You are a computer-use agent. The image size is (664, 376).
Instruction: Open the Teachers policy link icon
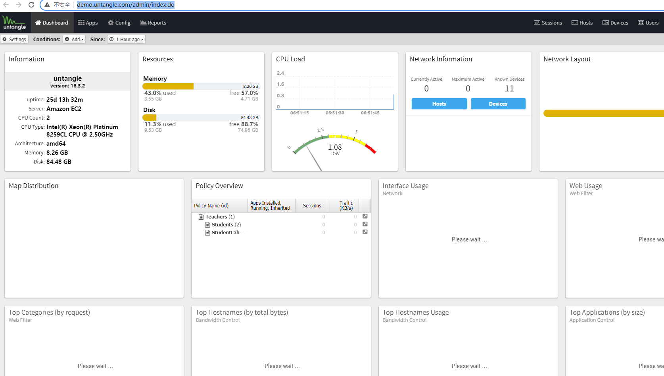pos(365,216)
